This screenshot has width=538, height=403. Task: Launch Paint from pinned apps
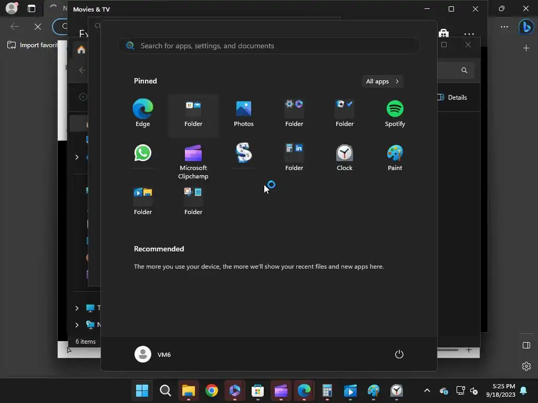[x=395, y=157]
